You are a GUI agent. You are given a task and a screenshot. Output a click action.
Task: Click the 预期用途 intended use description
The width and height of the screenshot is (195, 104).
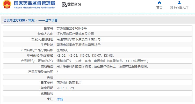(x=103, y=66)
